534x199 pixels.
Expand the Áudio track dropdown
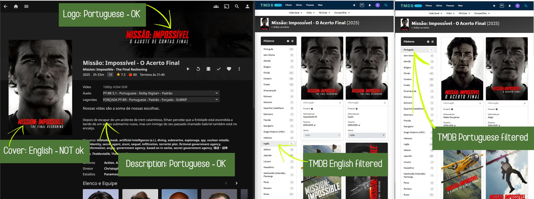[x=161, y=93]
